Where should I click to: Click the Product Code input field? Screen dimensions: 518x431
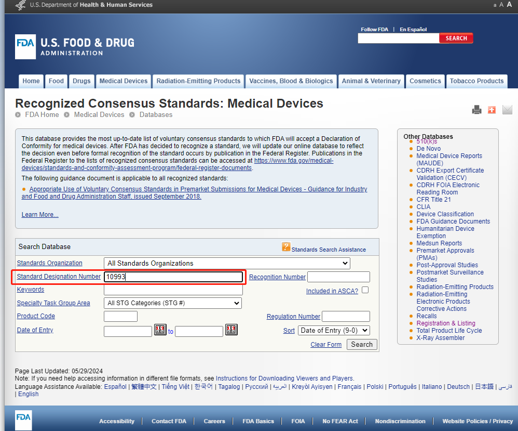pos(120,317)
